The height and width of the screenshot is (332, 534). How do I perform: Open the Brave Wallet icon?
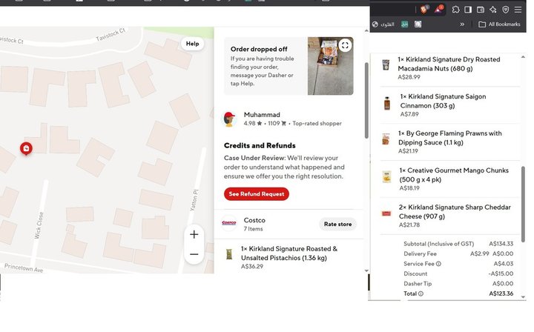[481, 10]
